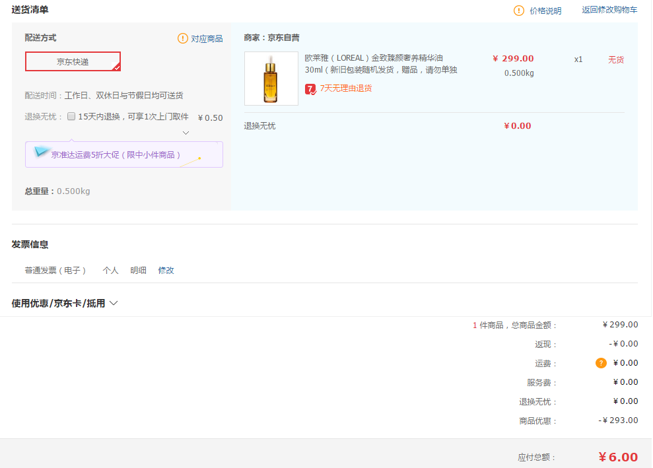Screen dimensions: 653x468
Task: Click the paper plane promo icon
Action: point(41,152)
